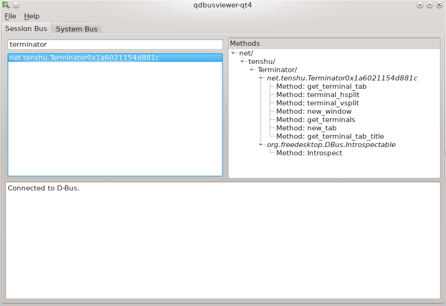Switch to the System Bus tab
The width and height of the screenshot is (446, 306).
pyautogui.click(x=76, y=29)
